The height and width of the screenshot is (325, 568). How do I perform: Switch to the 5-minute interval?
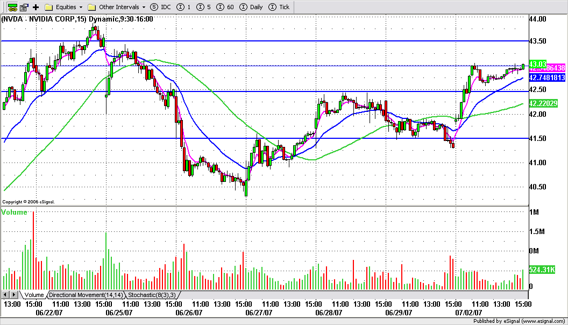point(203,7)
